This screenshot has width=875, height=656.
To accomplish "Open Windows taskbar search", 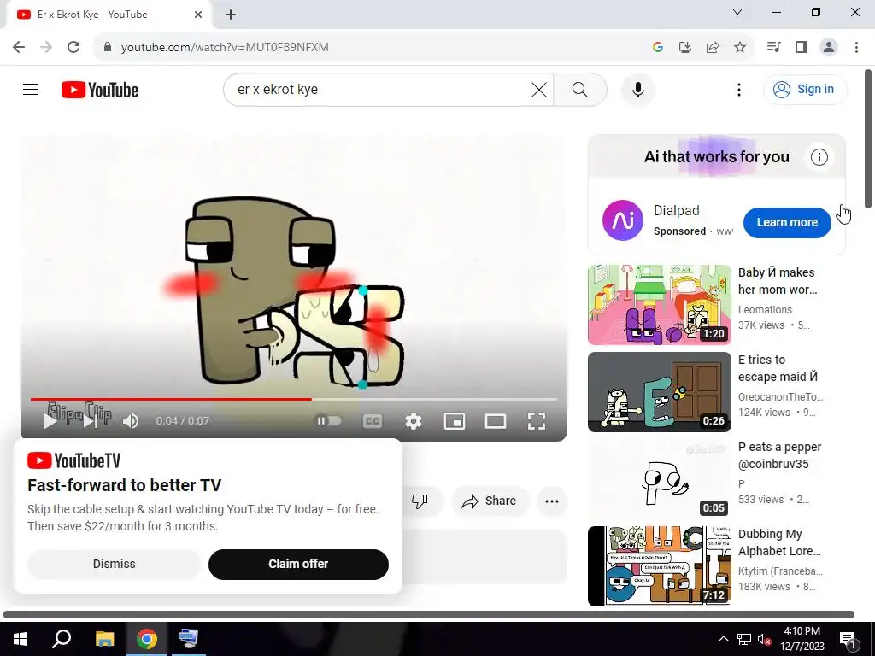I will [x=62, y=639].
